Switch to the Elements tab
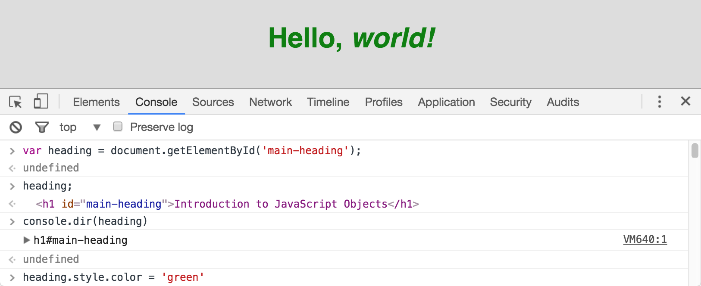Screen dimensions: 701x286 96,102
